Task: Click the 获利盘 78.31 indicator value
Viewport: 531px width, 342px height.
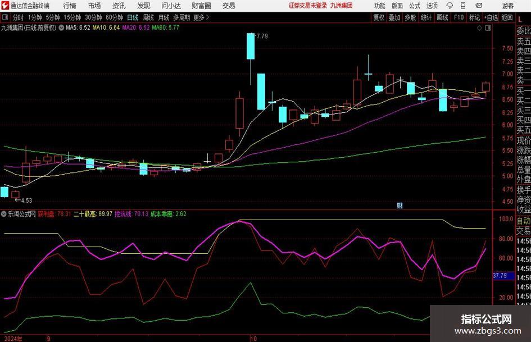Action: point(54,214)
